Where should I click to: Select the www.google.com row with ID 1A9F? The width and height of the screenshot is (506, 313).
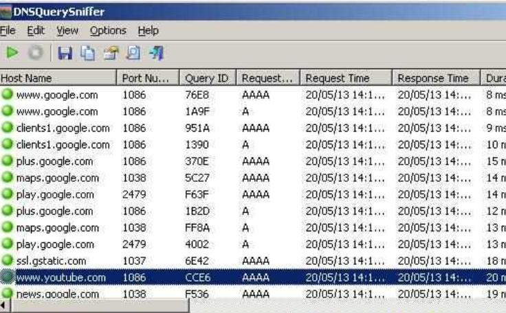(253, 111)
